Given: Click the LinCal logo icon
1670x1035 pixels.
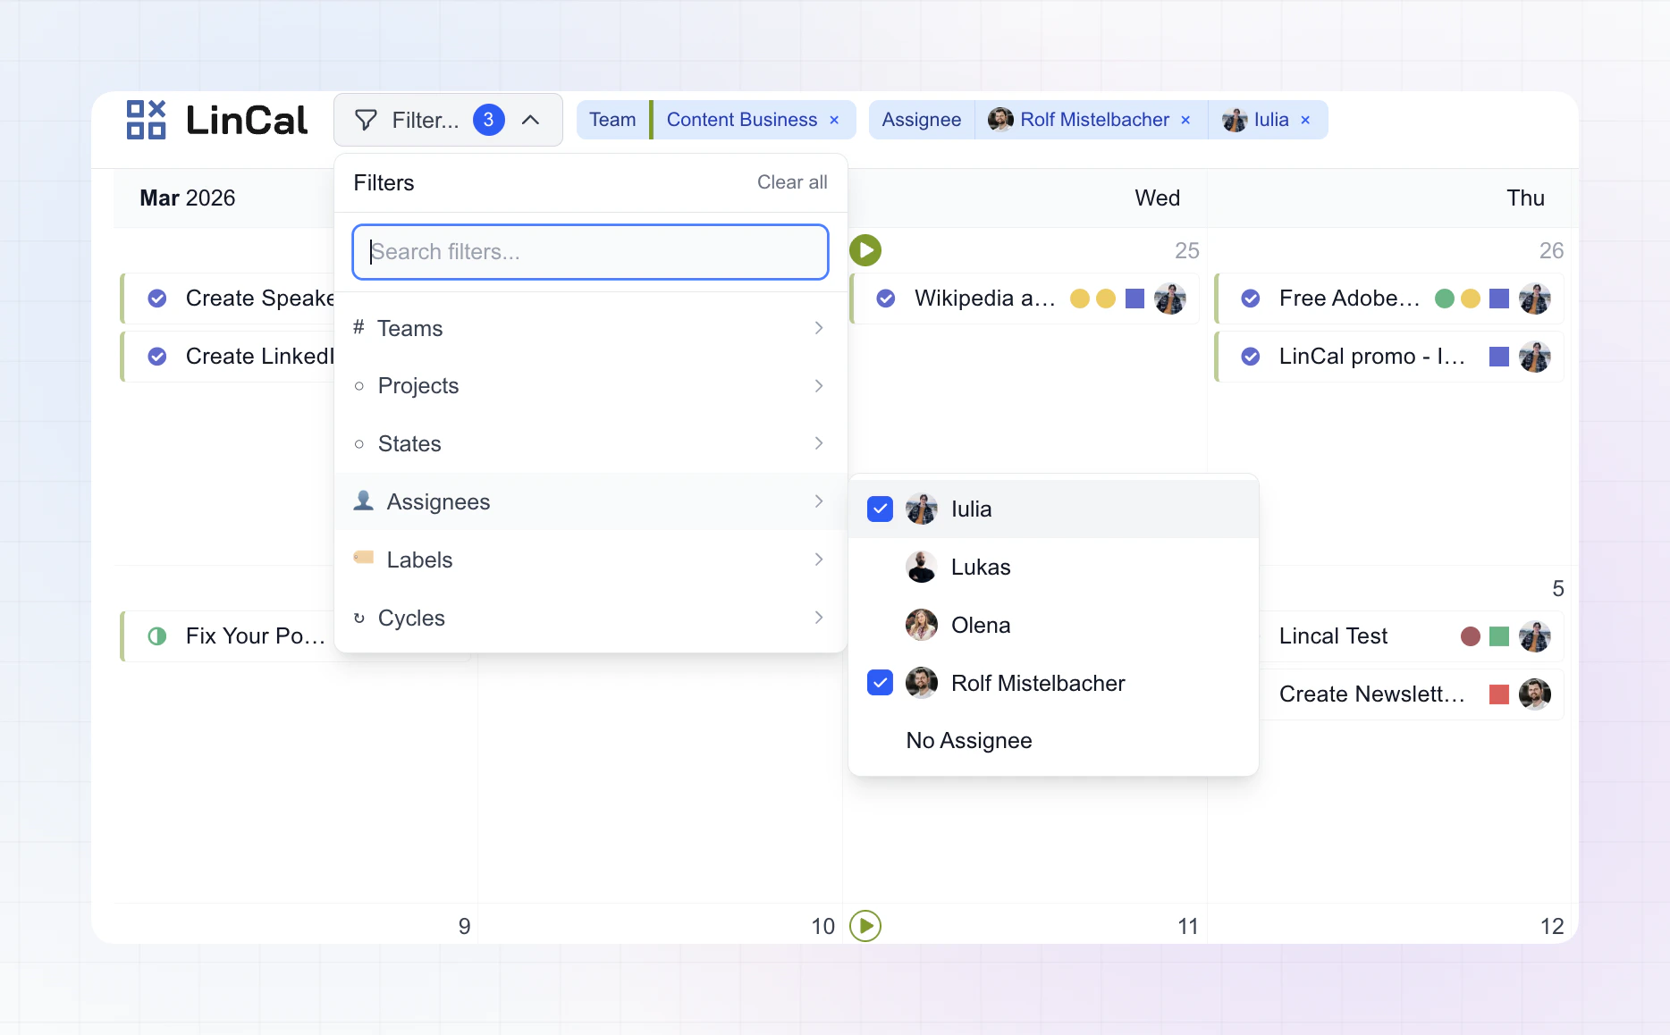Looking at the screenshot, I should coord(146,119).
